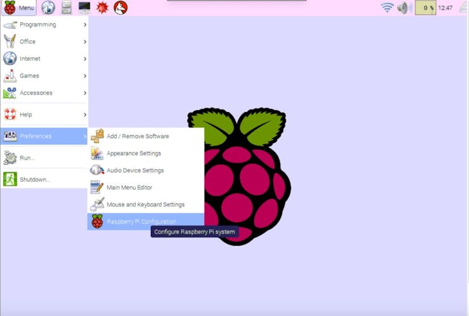Expand the arrow next to Games
The width and height of the screenshot is (469, 316).
coord(85,76)
